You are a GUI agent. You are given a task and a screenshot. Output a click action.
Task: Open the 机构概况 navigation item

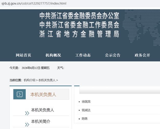53,55
